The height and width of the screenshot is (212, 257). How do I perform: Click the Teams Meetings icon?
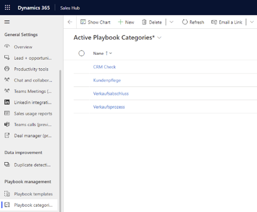tap(7, 91)
